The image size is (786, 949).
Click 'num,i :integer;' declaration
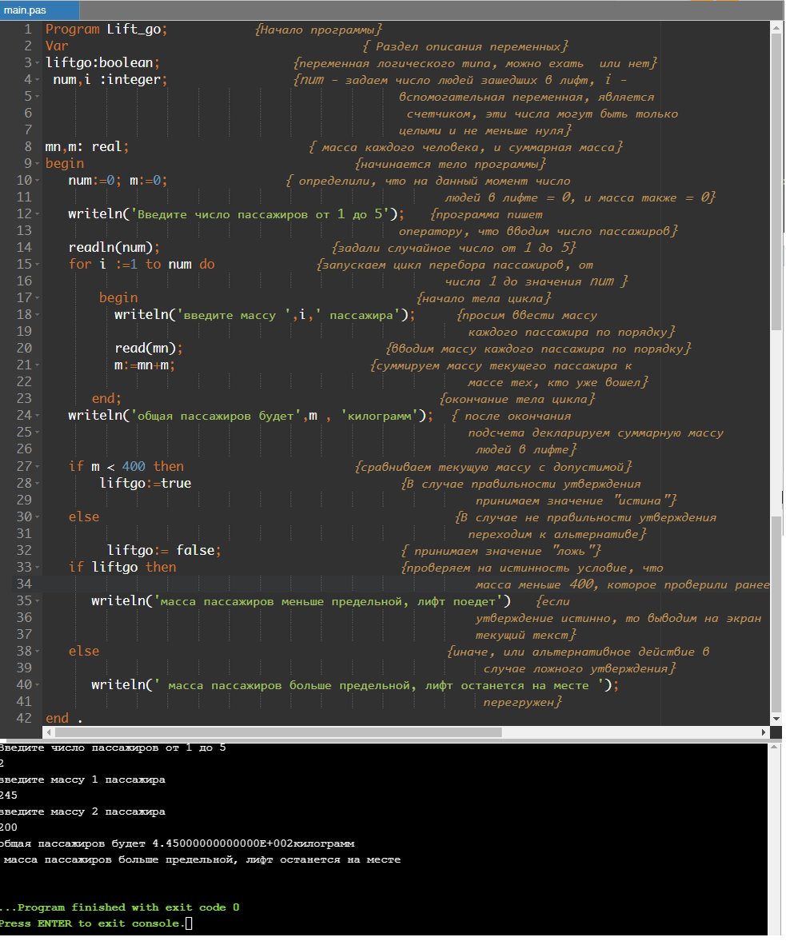[x=110, y=80]
